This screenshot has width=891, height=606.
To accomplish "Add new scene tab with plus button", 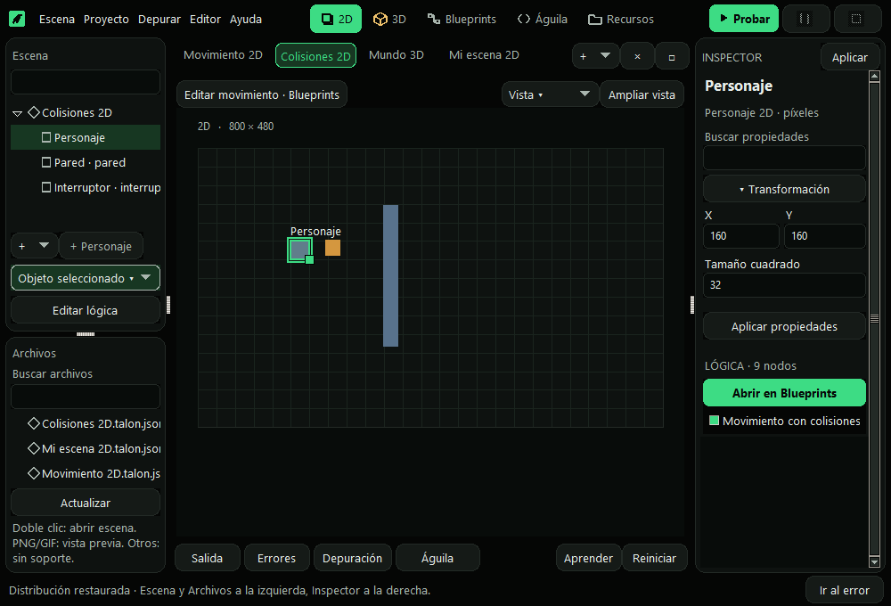I will [583, 56].
